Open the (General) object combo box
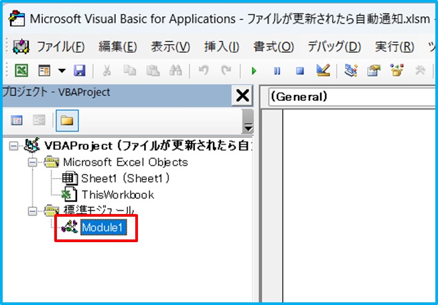The width and height of the screenshot is (438, 305). point(352,97)
